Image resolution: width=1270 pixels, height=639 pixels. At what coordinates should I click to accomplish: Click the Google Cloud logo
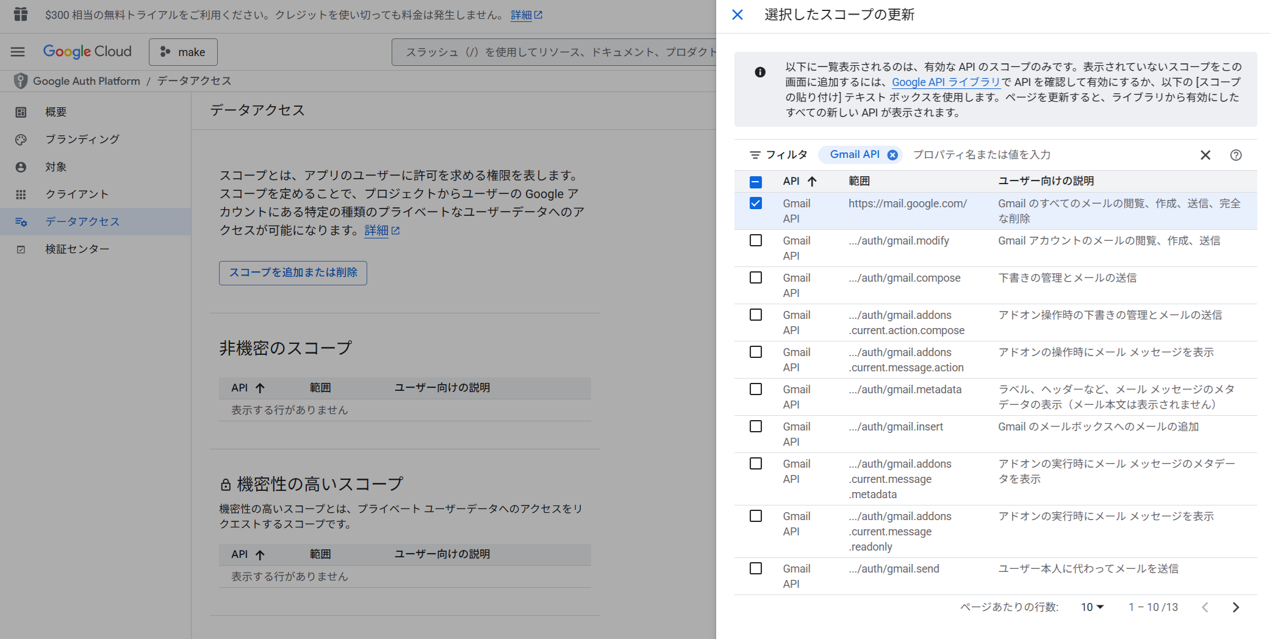[x=87, y=52]
